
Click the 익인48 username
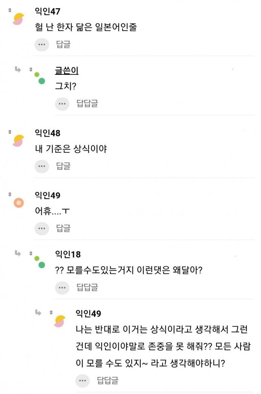pyautogui.click(x=48, y=133)
